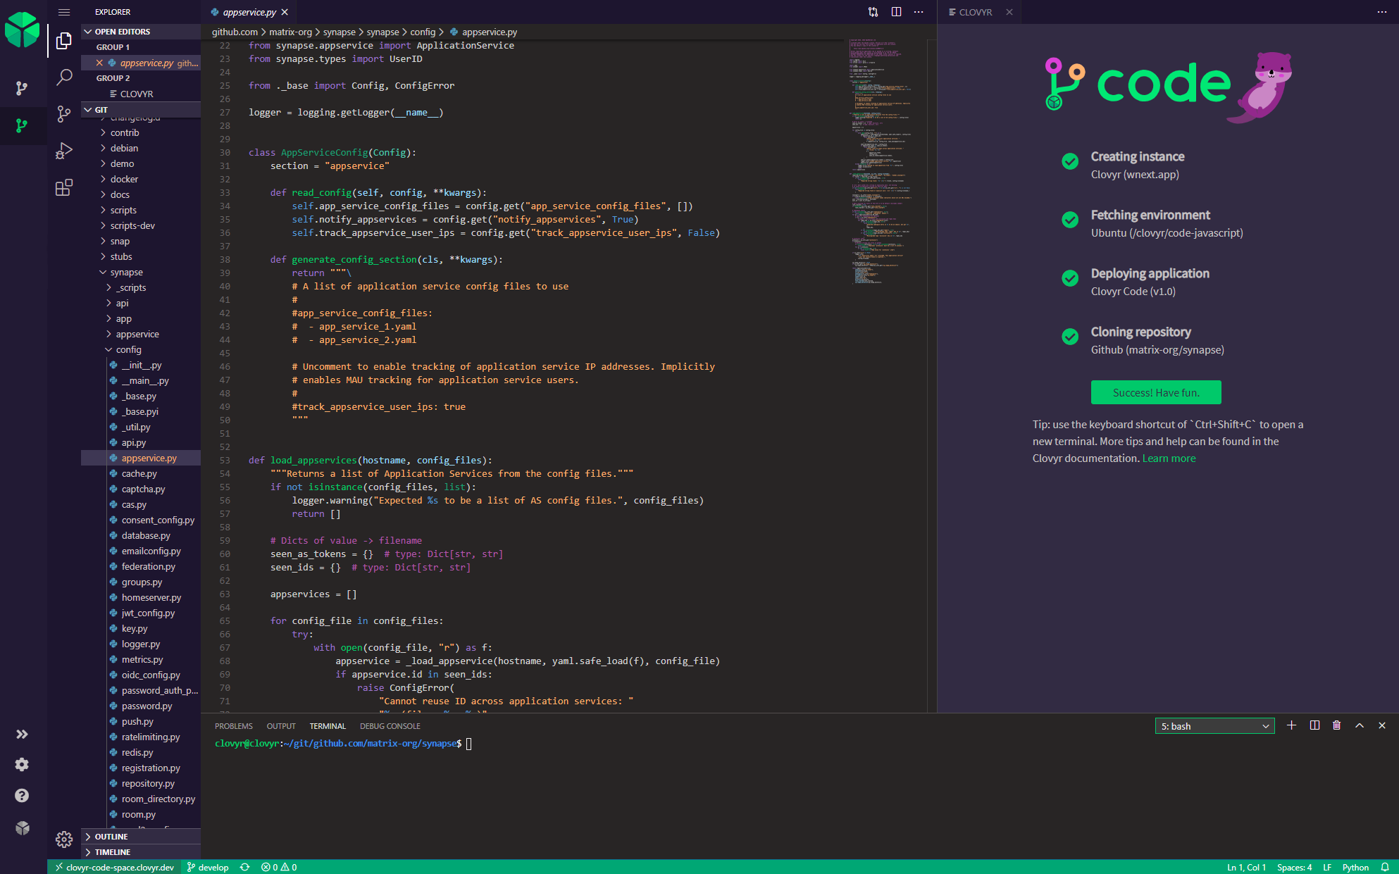Screen dimensions: 1399x874
Task: Expand the scripts-dev folder
Action: point(132,225)
